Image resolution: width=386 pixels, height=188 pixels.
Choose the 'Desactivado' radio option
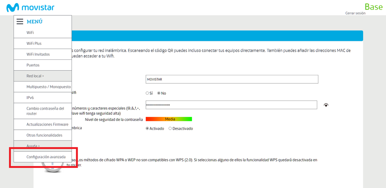(170, 129)
